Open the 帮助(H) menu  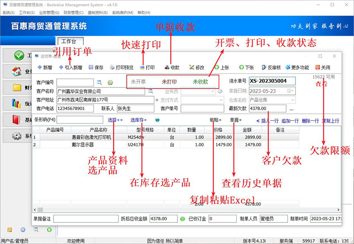click(x=144, y=13)
